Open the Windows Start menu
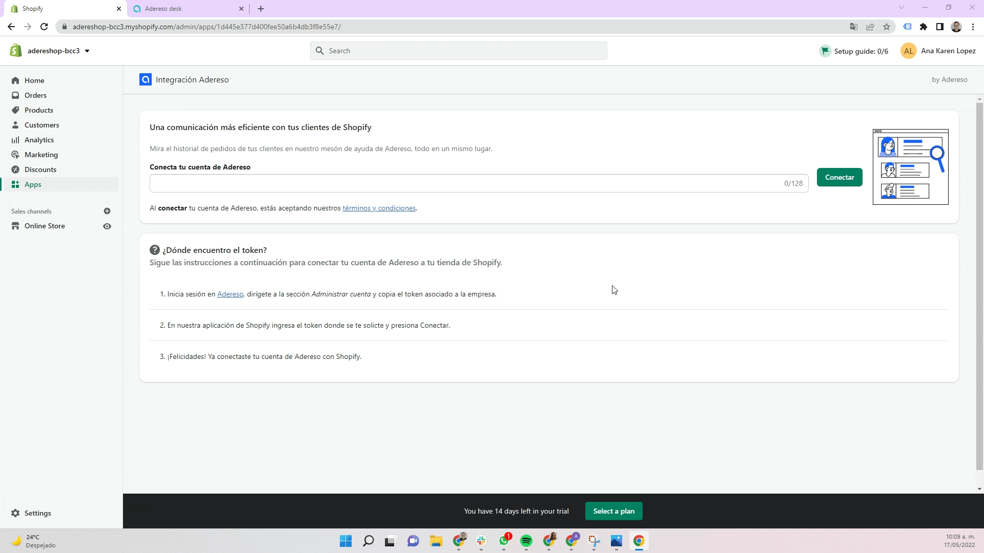Screen dimensions: 984x553 point(346,541)
